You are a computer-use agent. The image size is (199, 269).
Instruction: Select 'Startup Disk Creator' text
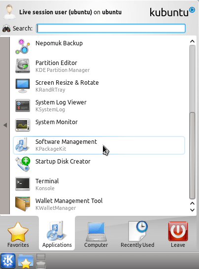click(63, 162)
